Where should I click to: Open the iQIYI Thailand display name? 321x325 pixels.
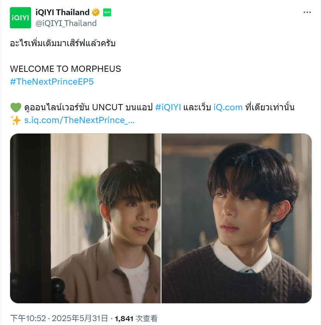(62, 12)
